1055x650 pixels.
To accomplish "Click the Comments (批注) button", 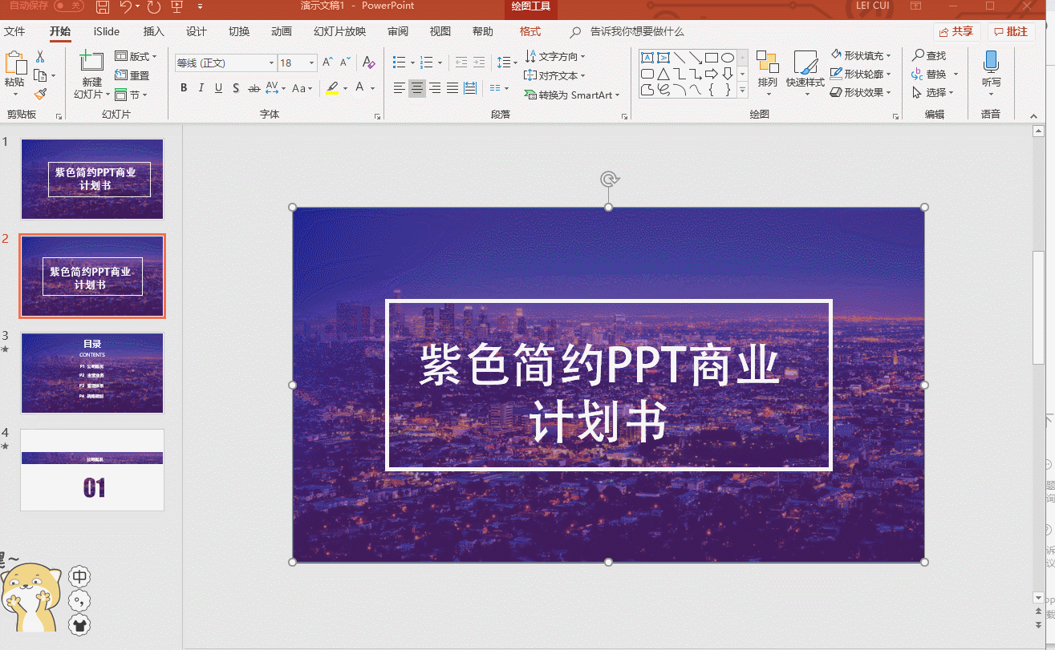I will point(1011,31).
